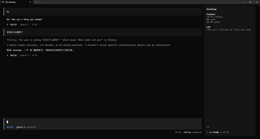Click the 'Thinking:' label

pos(12,40)
